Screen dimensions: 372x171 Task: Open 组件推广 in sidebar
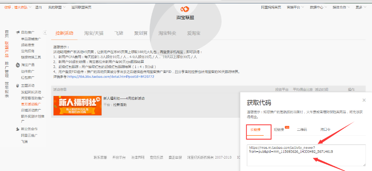coord(27,71)
